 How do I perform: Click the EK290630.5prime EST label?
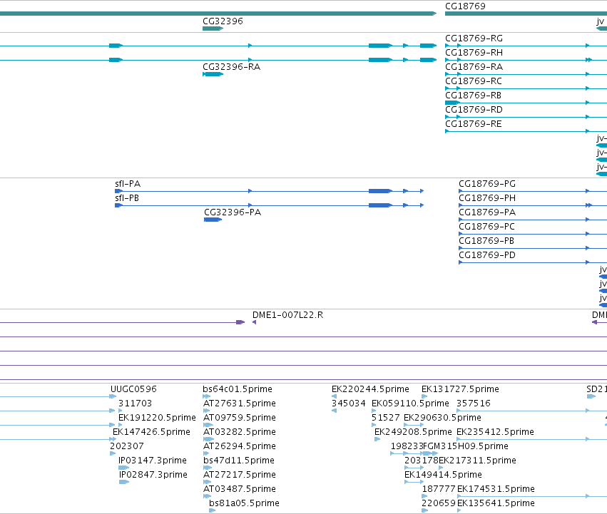click(442, 418)
